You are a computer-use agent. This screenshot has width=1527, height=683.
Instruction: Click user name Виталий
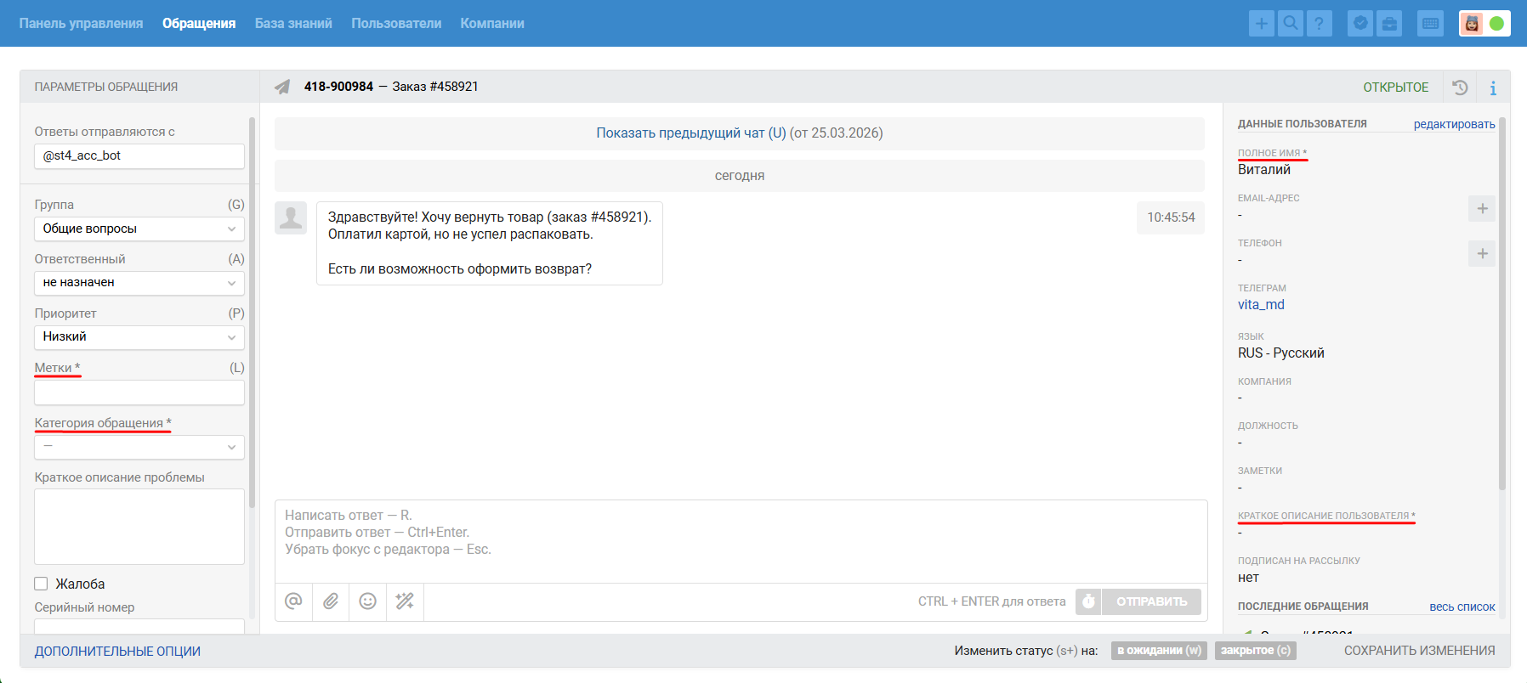tap(1264, 170)
